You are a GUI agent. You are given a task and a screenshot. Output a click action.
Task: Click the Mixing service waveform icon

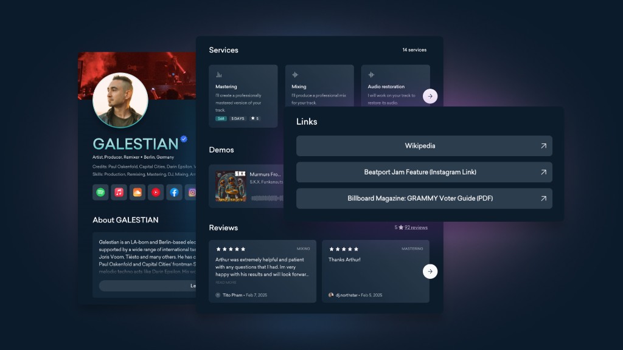click(x=295, y=75)
